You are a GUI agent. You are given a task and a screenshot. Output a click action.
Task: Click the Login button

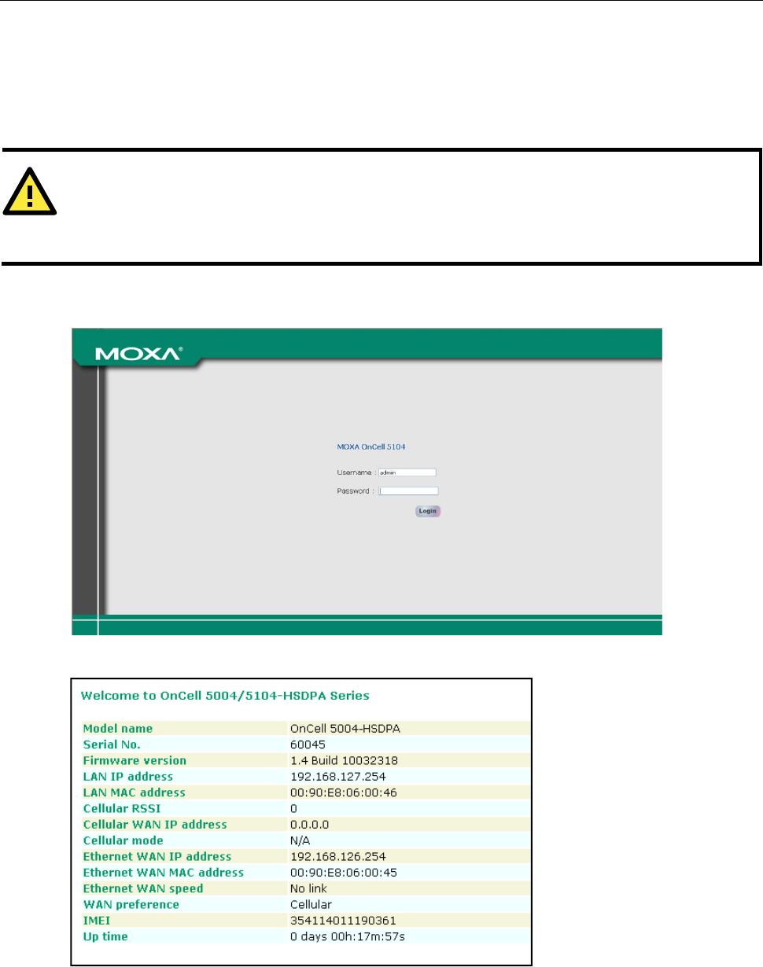428,511
